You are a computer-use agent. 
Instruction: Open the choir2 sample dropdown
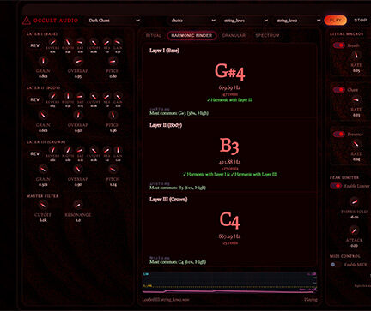(193, 21)
